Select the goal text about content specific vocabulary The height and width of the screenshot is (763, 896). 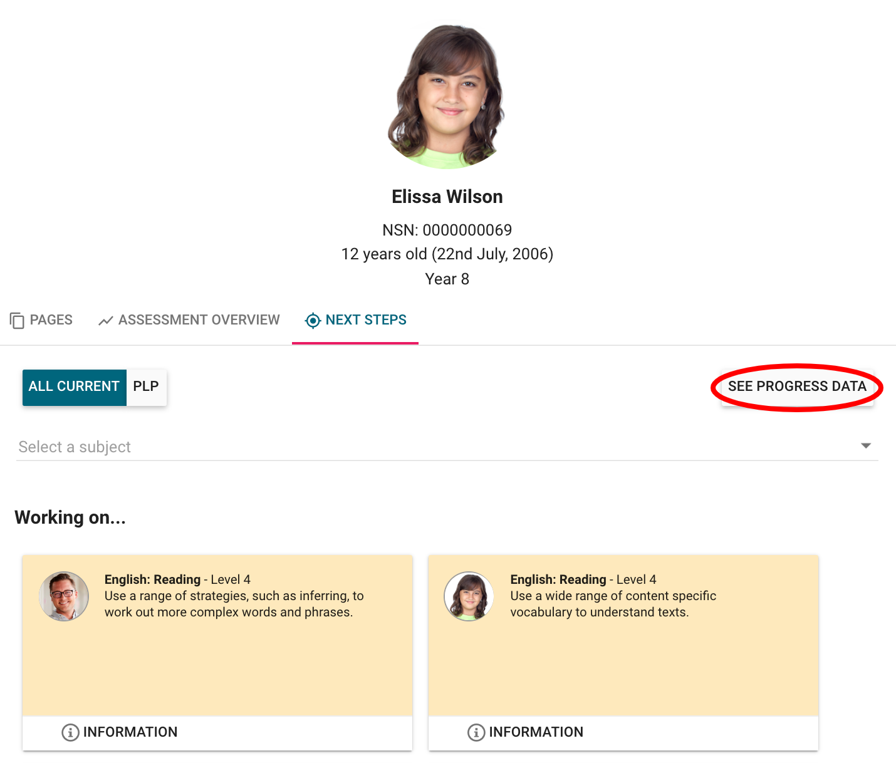(x=613, y=604)
